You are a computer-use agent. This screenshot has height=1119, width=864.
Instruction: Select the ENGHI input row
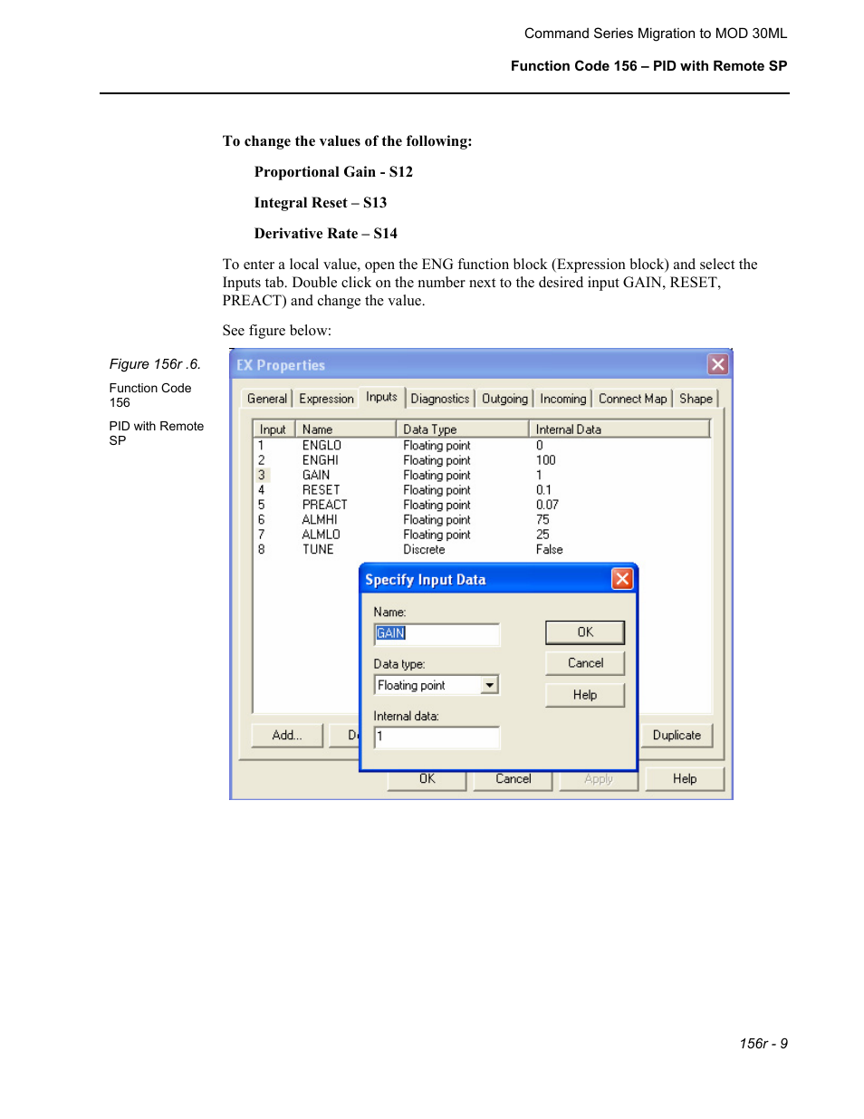(482, 460)
